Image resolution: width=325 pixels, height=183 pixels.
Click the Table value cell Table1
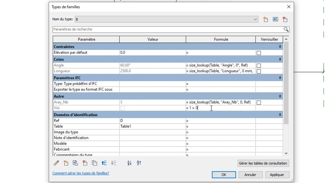153,126
